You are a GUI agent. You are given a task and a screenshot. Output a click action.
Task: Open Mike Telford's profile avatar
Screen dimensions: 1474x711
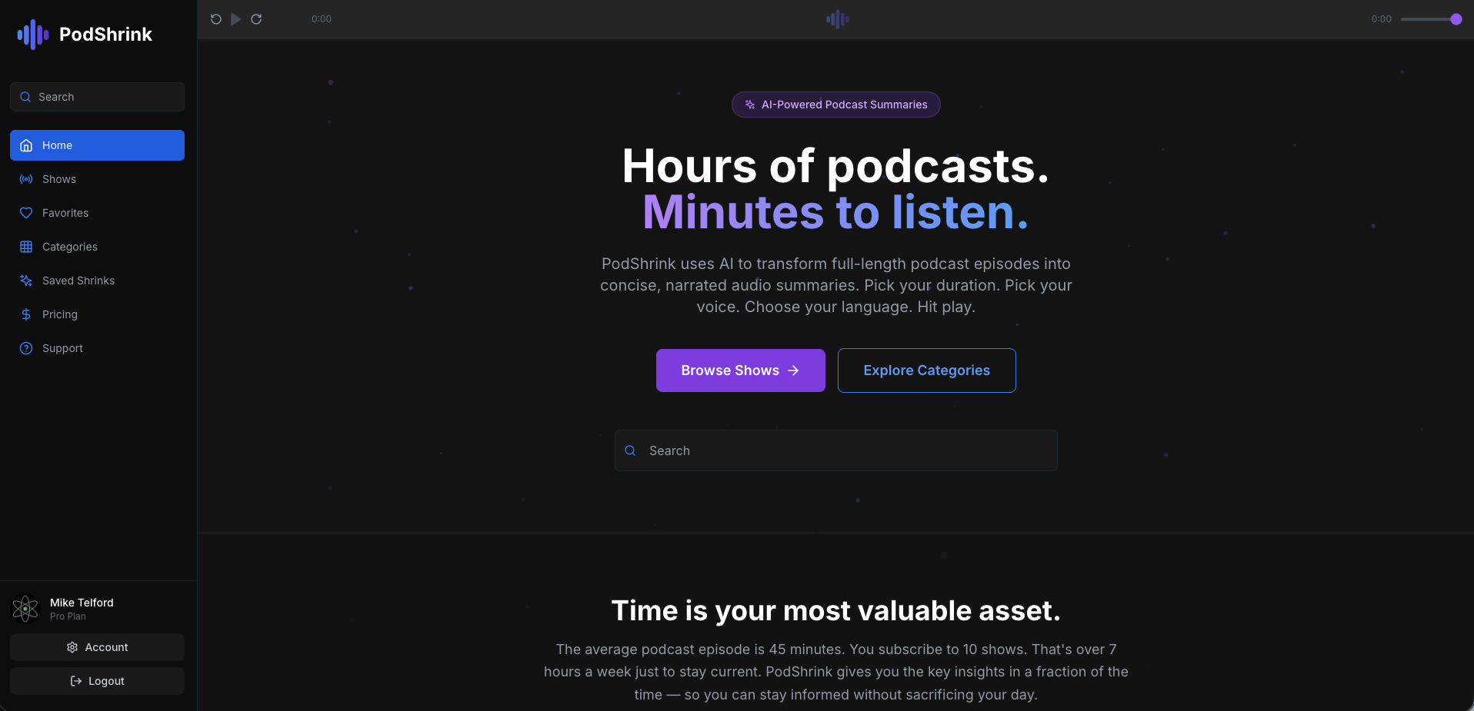[x=25, y=609]
